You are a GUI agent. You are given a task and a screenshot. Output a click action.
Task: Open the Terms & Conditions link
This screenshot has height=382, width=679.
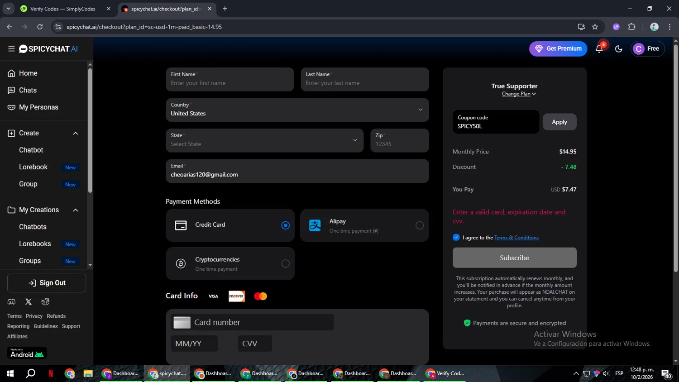[x=516, y=238]
